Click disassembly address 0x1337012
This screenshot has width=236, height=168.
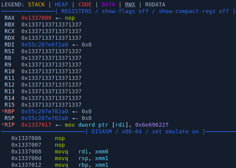tap(26, 165)
